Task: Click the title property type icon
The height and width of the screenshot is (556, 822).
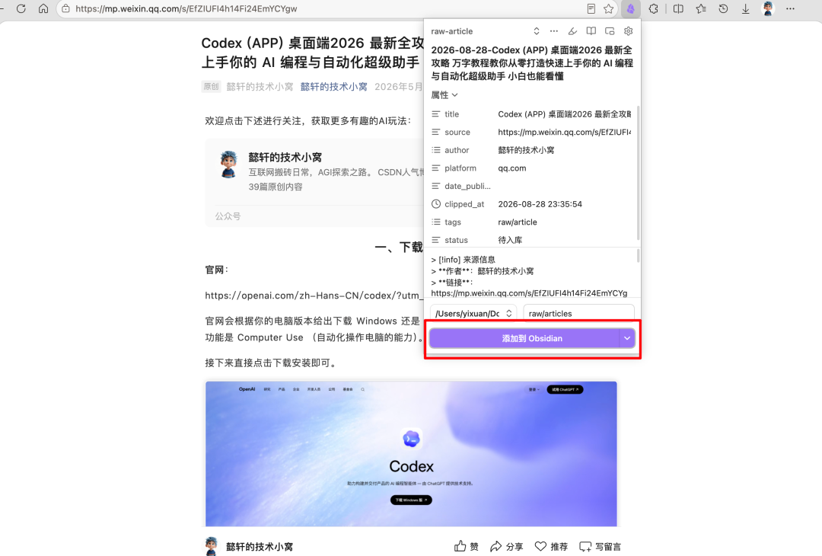Action: click(435, 113)
